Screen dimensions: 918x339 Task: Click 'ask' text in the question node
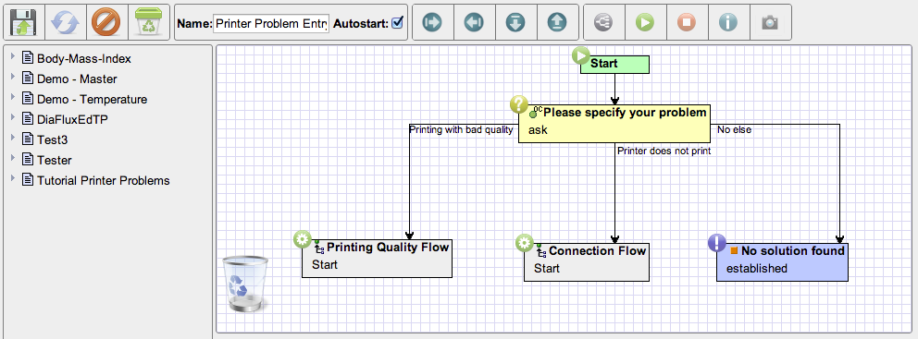[538, 129]
